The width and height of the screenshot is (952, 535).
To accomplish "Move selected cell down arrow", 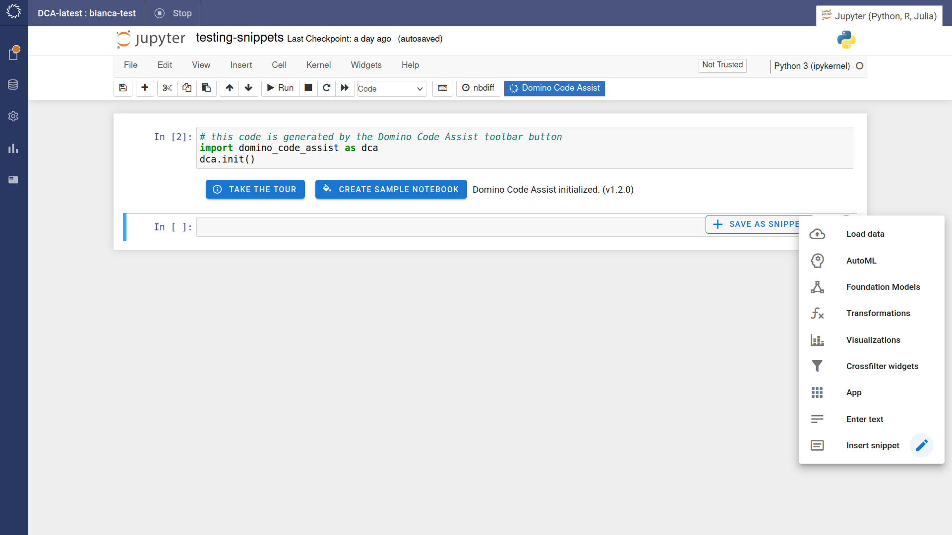I will pos(248,88).
